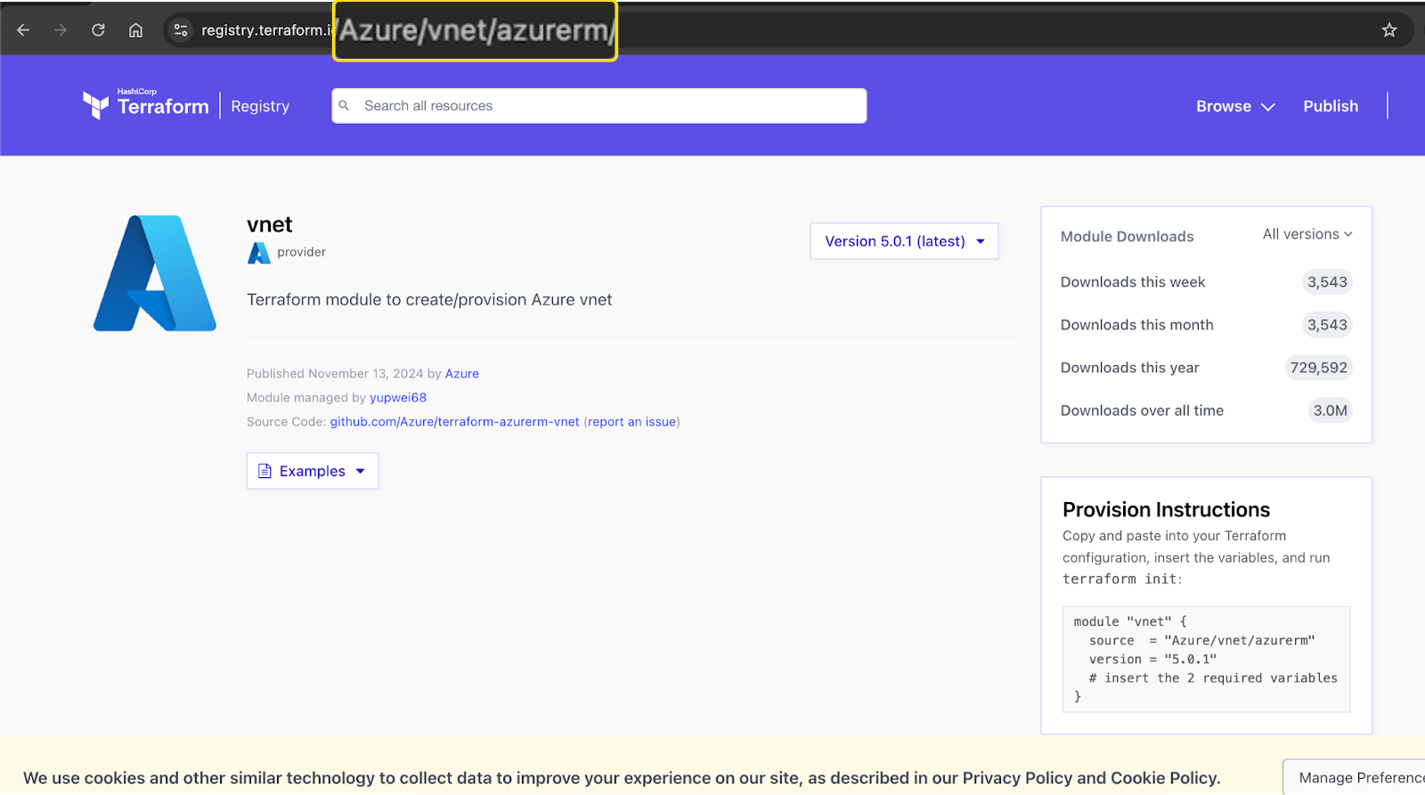The width and height of the screenshot is (1425, 795).
Task: Open the Azure publisher link
Action: pyautogui.click(x=462, y=374)
